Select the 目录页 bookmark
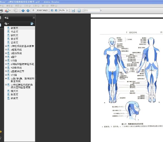Image resolution: width=163 pixels, height=142 pixels. (x=14, y=42)
